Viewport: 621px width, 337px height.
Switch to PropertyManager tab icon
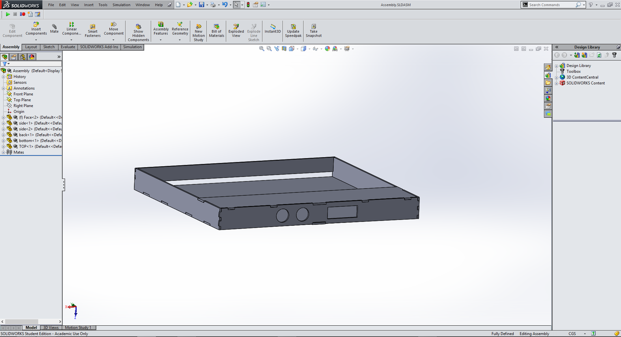14,57
